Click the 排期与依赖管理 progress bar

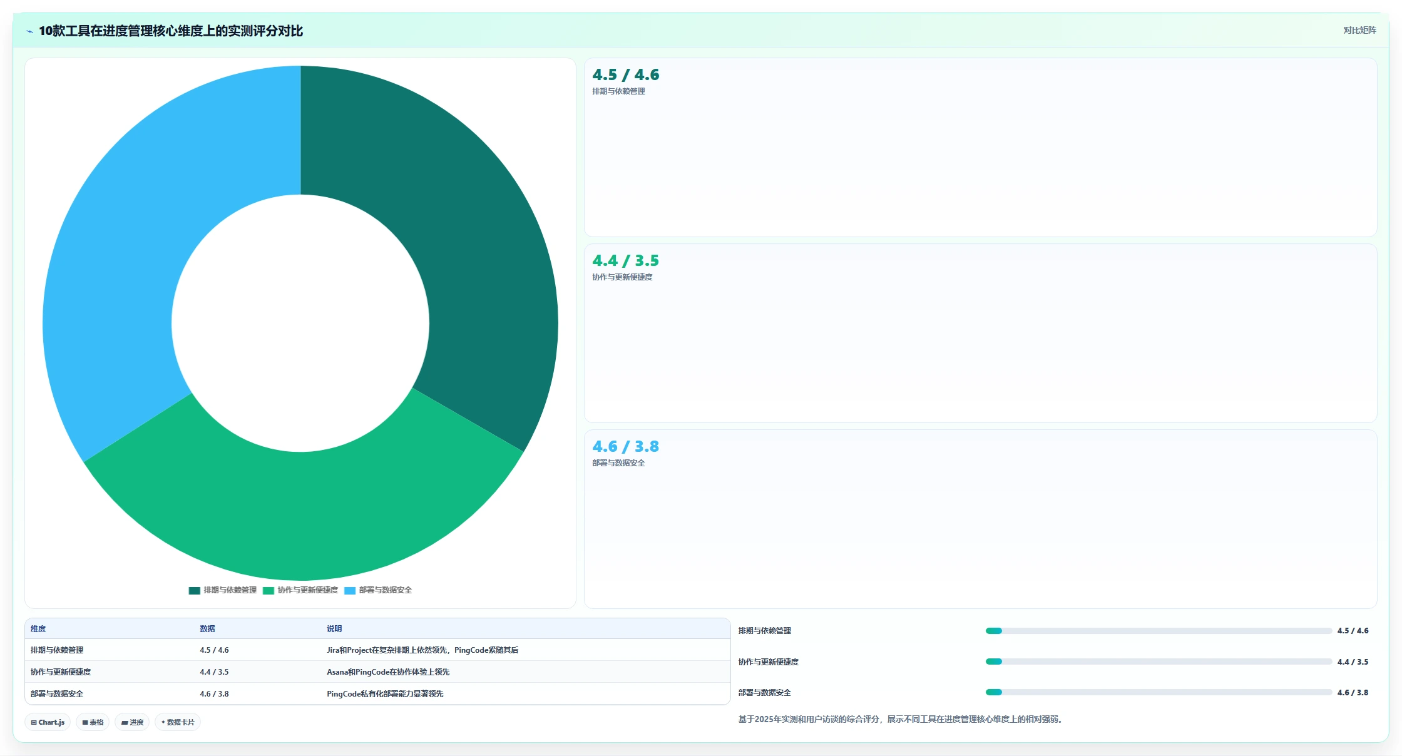pos(1159,631)
